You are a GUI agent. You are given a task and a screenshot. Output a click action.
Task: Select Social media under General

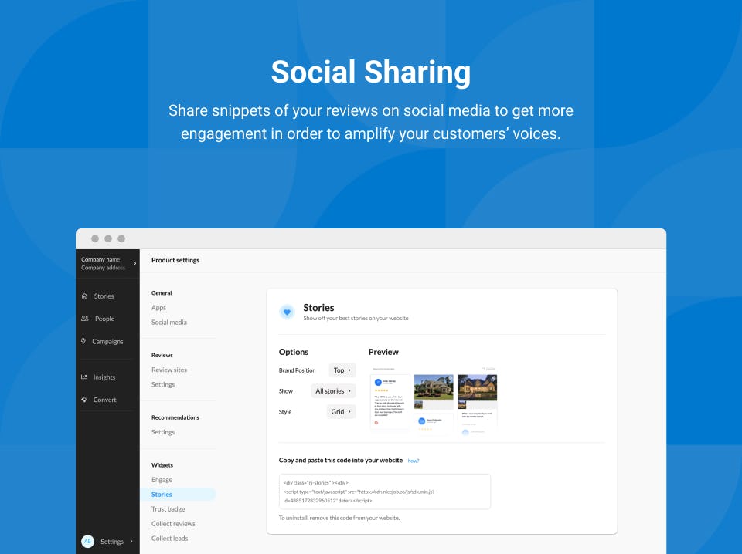tap(169, 322)
